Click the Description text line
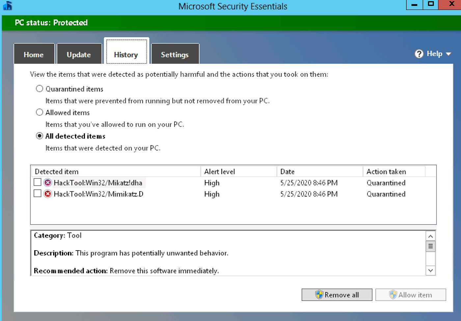461x321 pixels. pyautogui.click(x=131, y=253)
